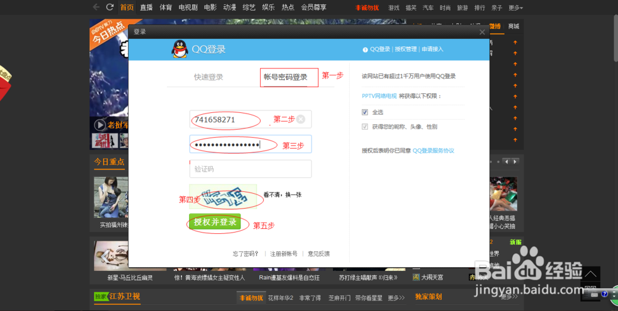Select the 非常了得 tab in the 江苏卫视 section
The width and height of the screenshot is (618, 311).
[310, 298]
